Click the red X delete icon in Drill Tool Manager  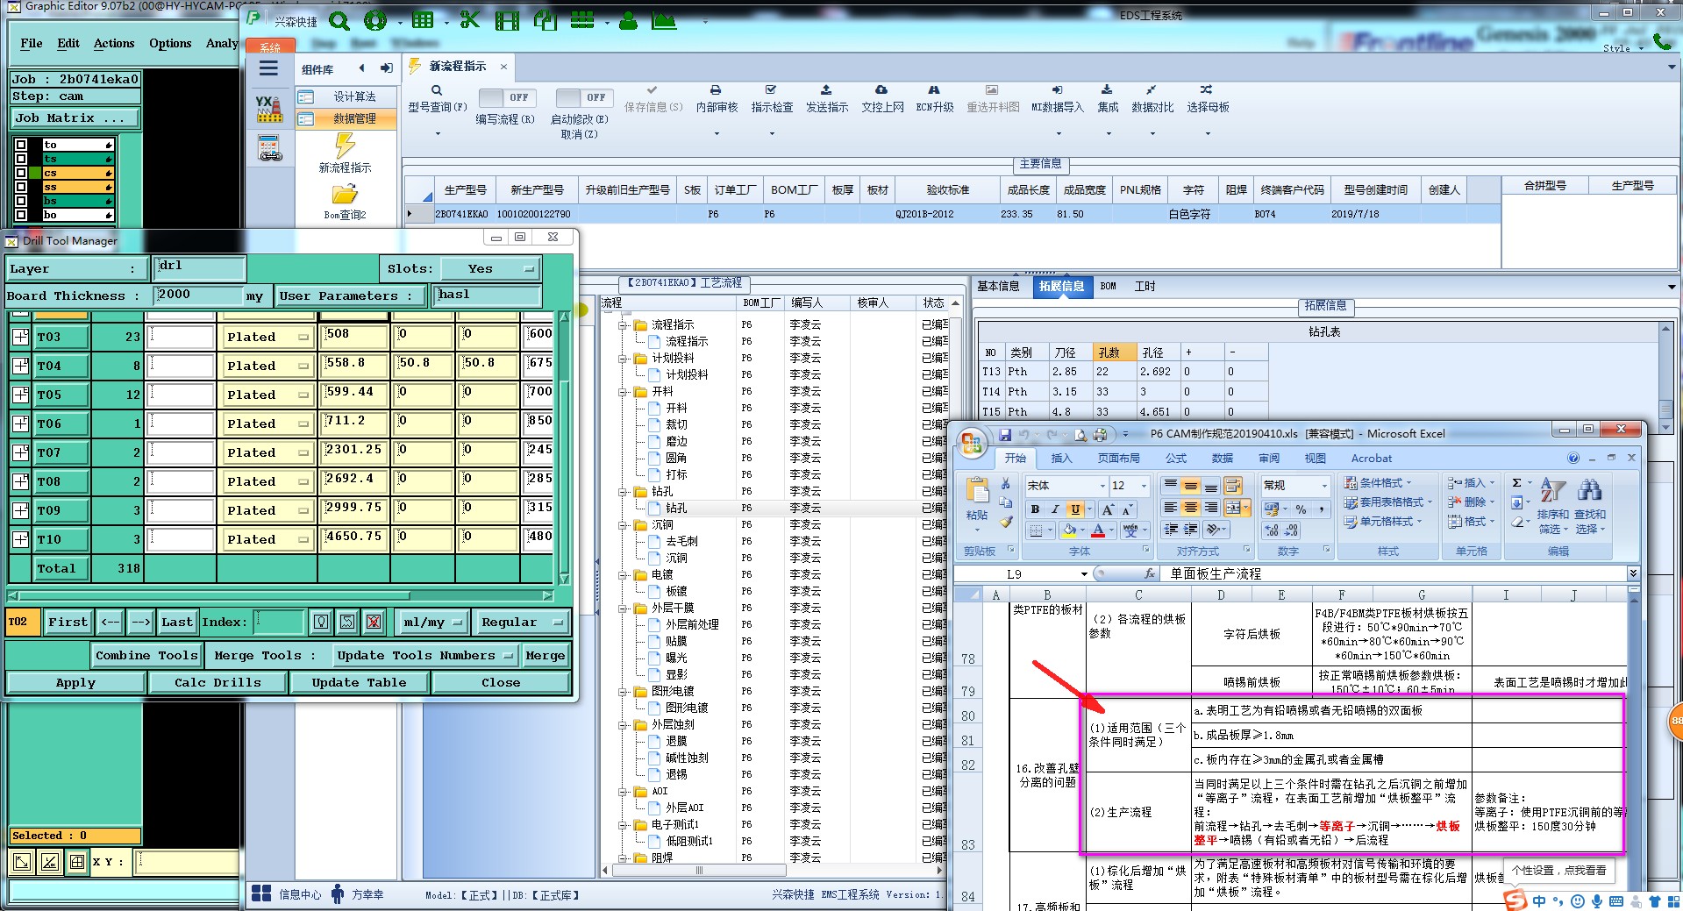[374, 622]
